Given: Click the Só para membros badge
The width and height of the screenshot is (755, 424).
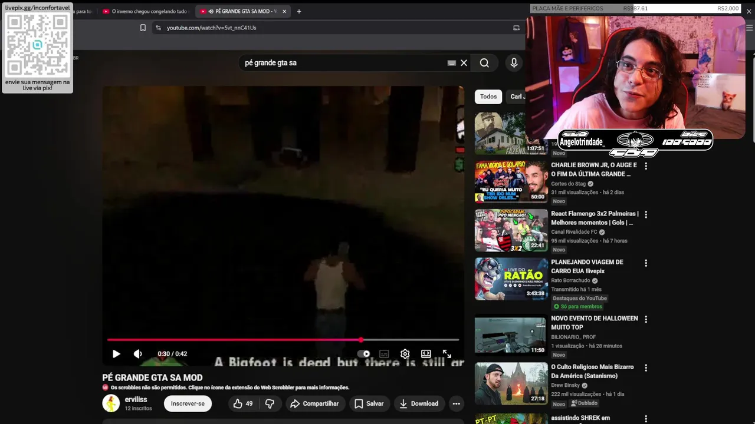Looking at the screenshot, I should coord(577,307).
